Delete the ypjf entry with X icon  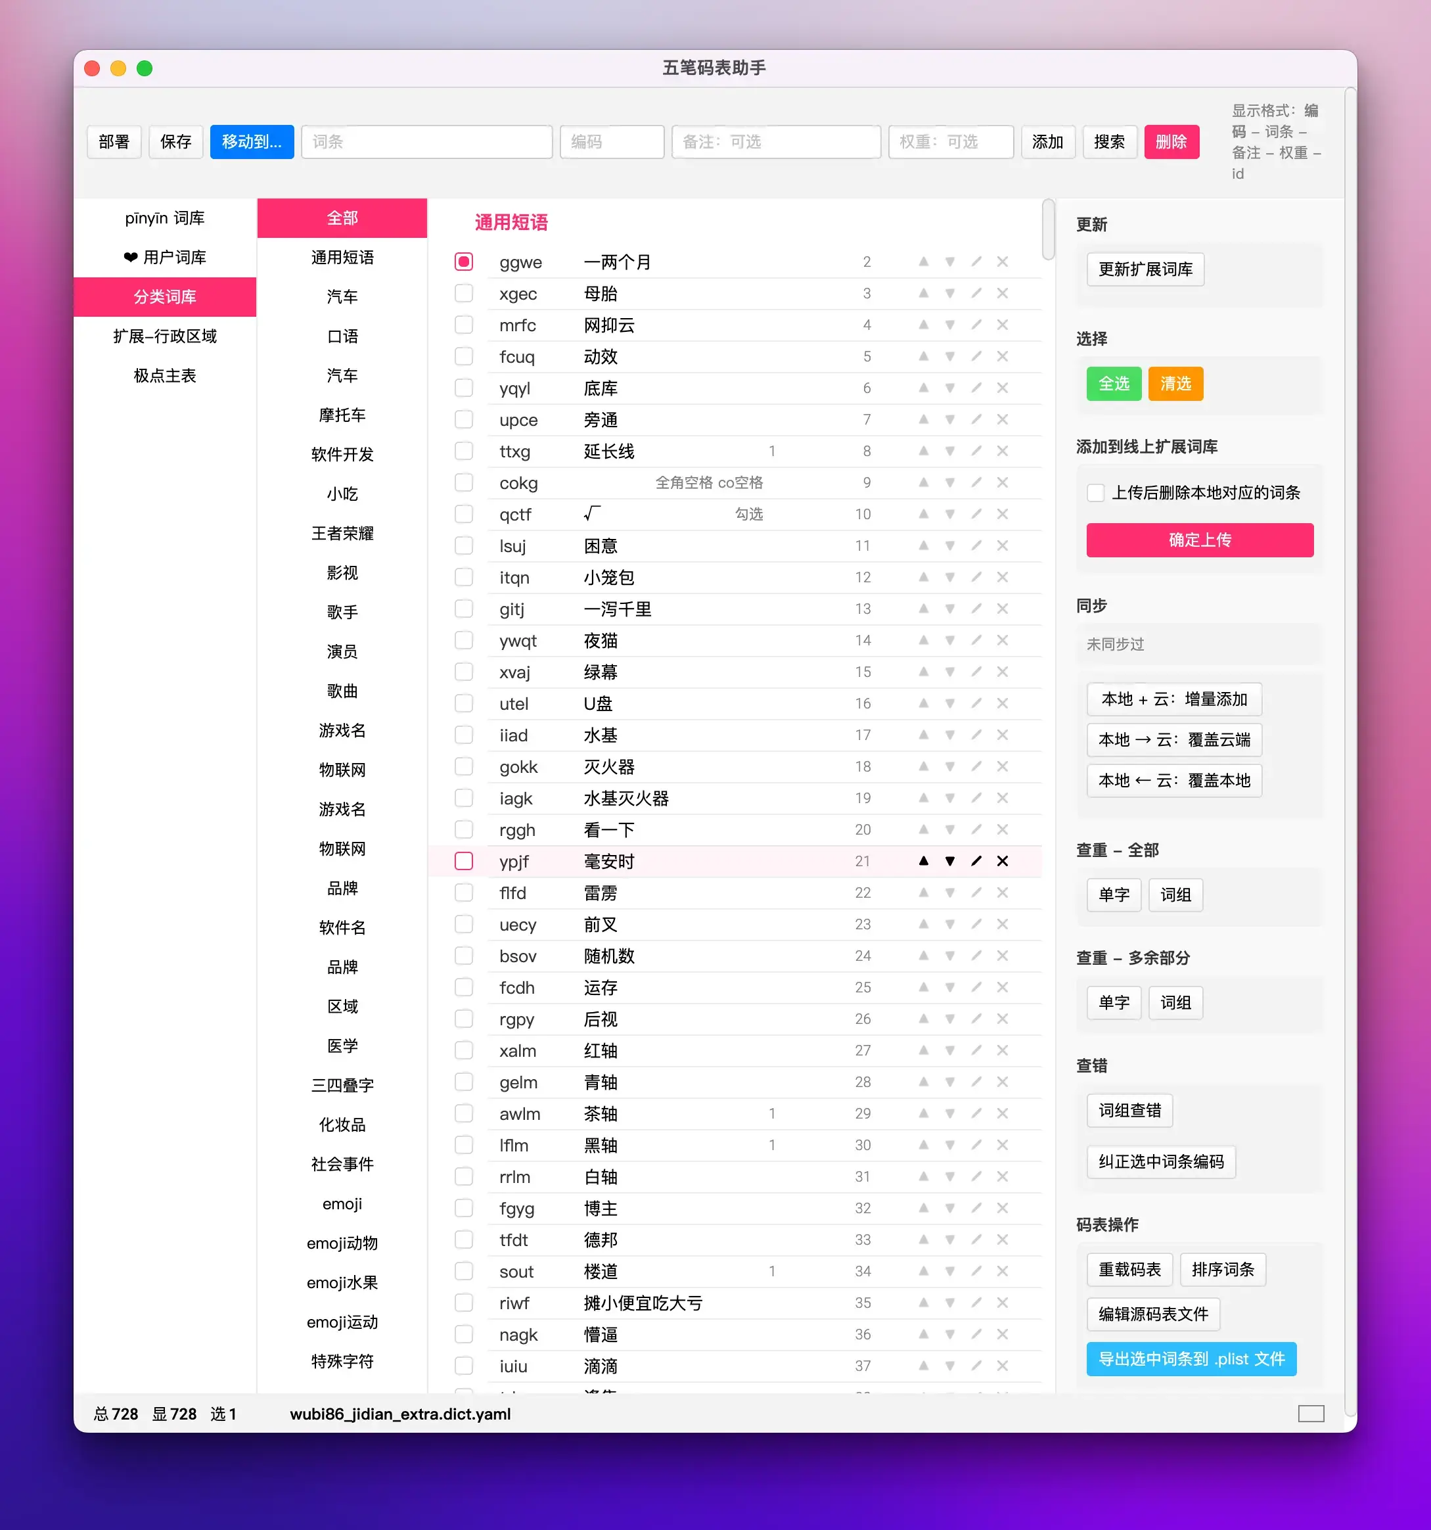pyautogui.click(x=1003, y=861)
